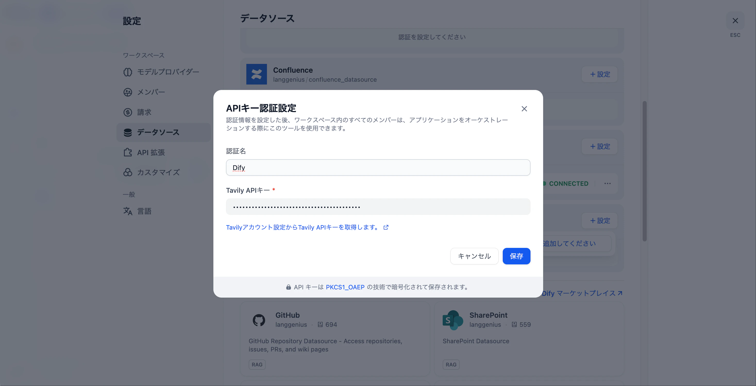Click the API extension puzzle icon
Screen dimensions: 756x386
128,153
